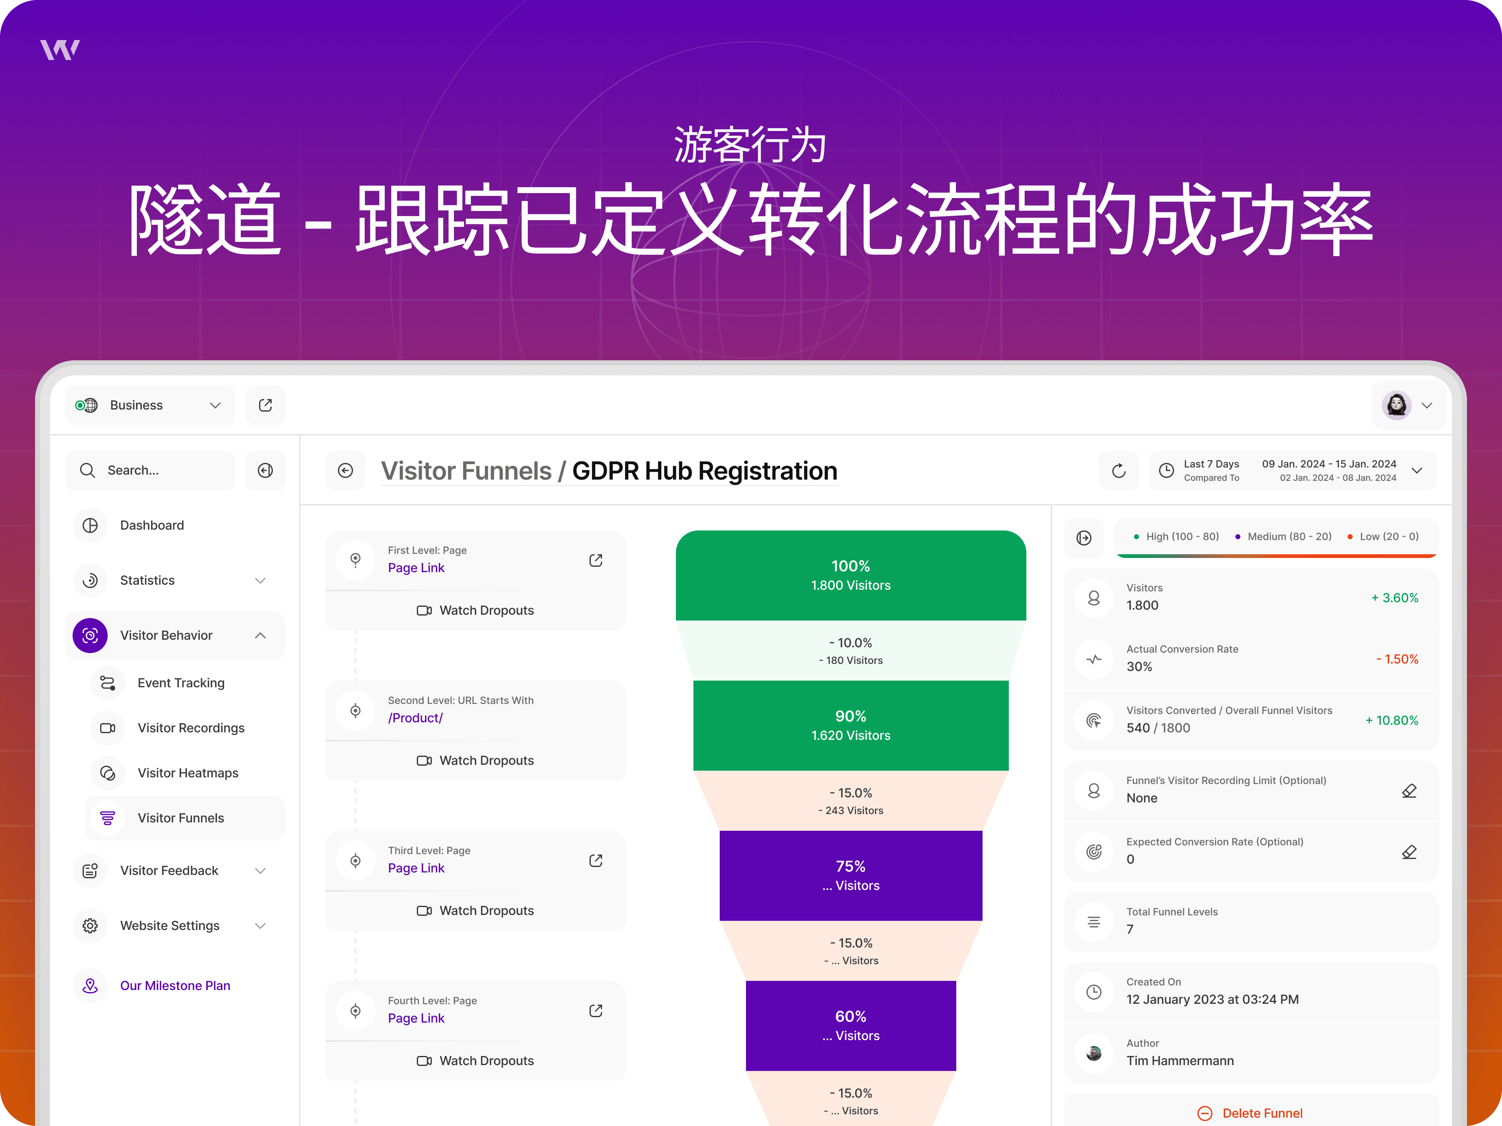This screenshot has width=1502, height=1126.
Task: Watch Dropouts for Third Level
Action: pos(475,910)
